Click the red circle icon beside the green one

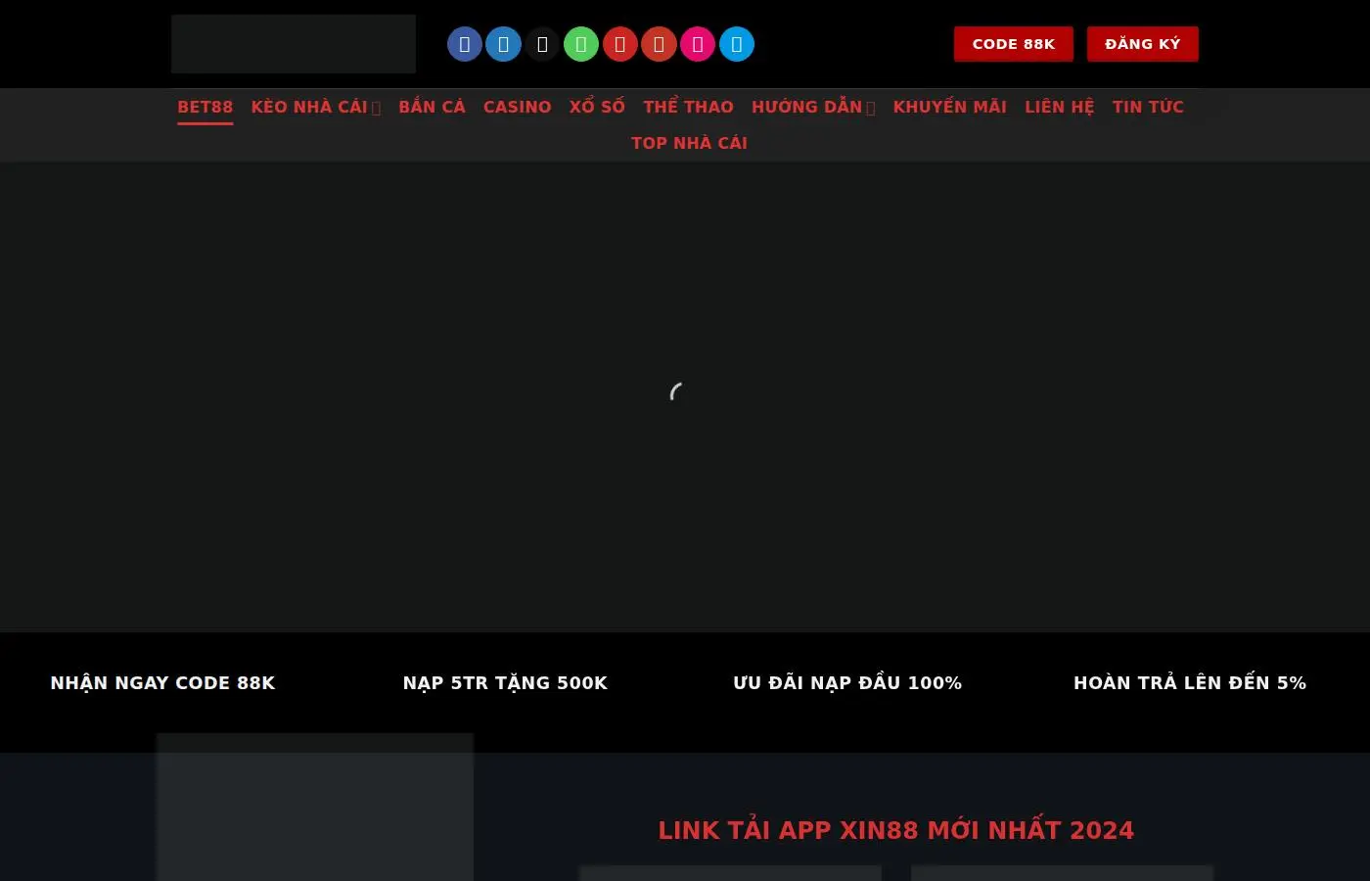(x=620, y=44)
